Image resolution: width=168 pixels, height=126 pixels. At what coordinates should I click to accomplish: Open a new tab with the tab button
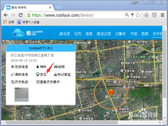coord(58,7)
